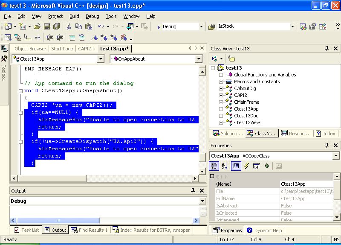Click the Decrease Indent icon
Image resolution: width=341 pixels, height=245 pixels.
pos(50,38)
